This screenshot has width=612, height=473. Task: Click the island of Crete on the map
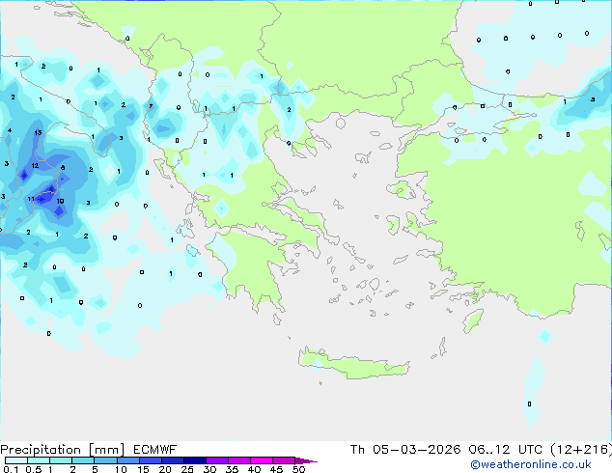click(x=353, y=365)
